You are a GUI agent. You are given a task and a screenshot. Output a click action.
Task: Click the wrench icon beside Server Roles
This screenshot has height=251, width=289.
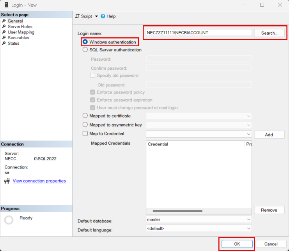4,26
